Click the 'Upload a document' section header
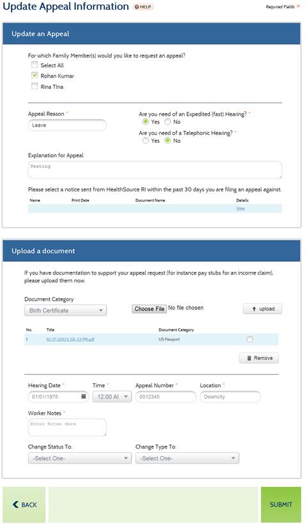 point(152,251)
